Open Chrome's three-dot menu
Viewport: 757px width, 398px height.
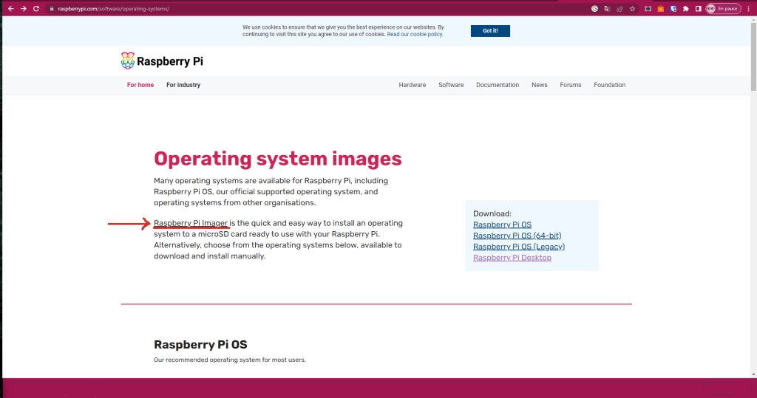pos(748,8)
